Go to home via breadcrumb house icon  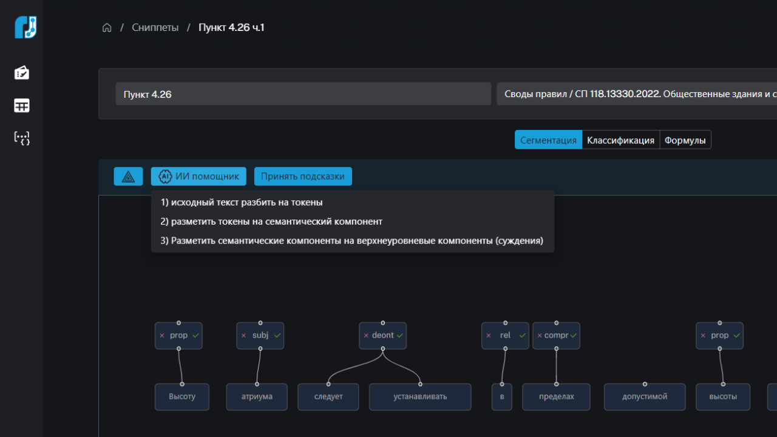[x=107, y=28]
